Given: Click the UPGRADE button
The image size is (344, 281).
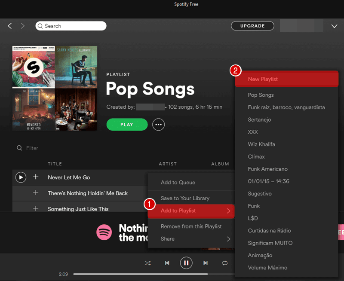Looking at the screenshot, I should point(252,26).
